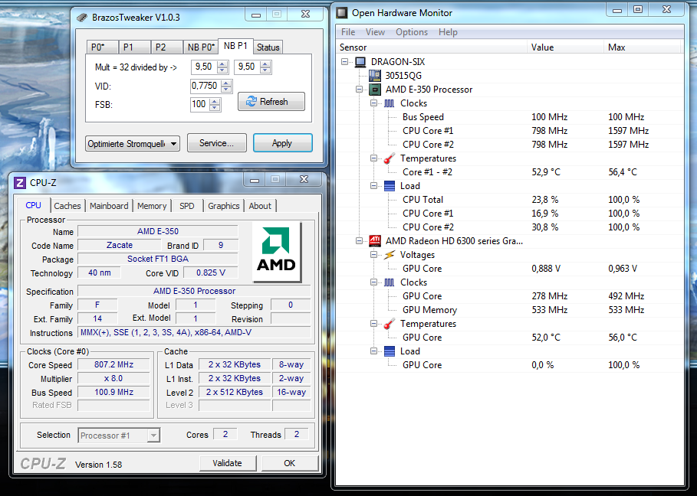Open the Processor #1 selection dropdown
Viewport: 697px width, 496px height.
click(119, 436)
